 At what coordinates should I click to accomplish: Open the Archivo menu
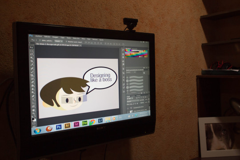coord(39,36)
